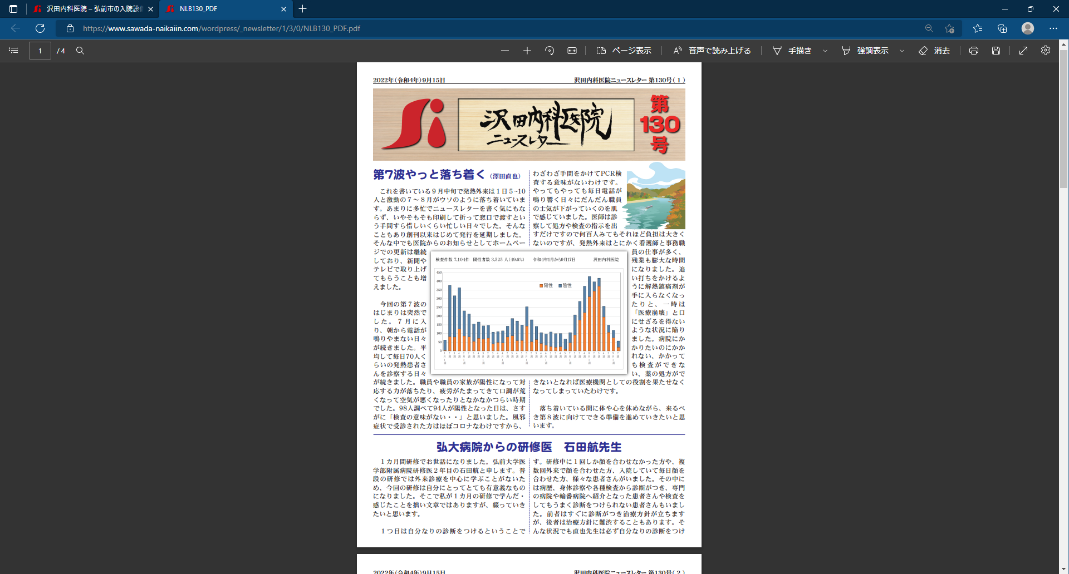Click the landscape illustration in article
The height and width of the screenshot is (574, 1069).
pos(655,196)
